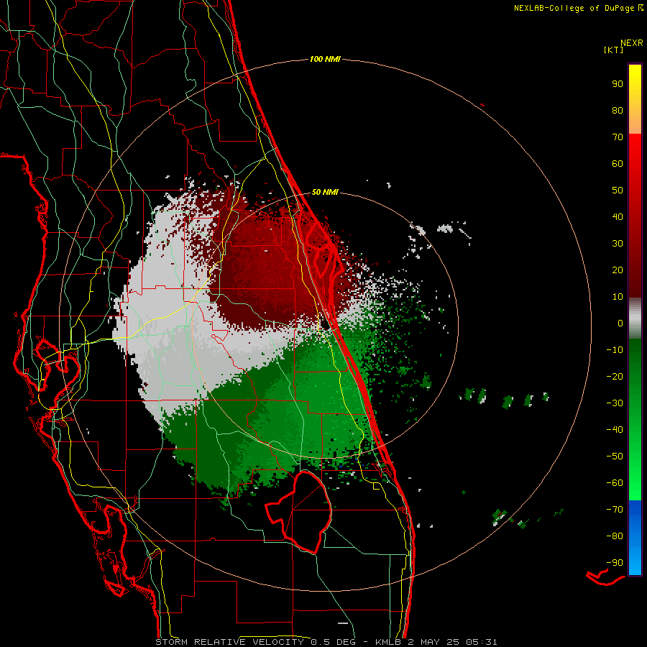This screenshot has height=647, width=647.
Task: Click the 90 value on the velocity scale
Action: [618, 84]
